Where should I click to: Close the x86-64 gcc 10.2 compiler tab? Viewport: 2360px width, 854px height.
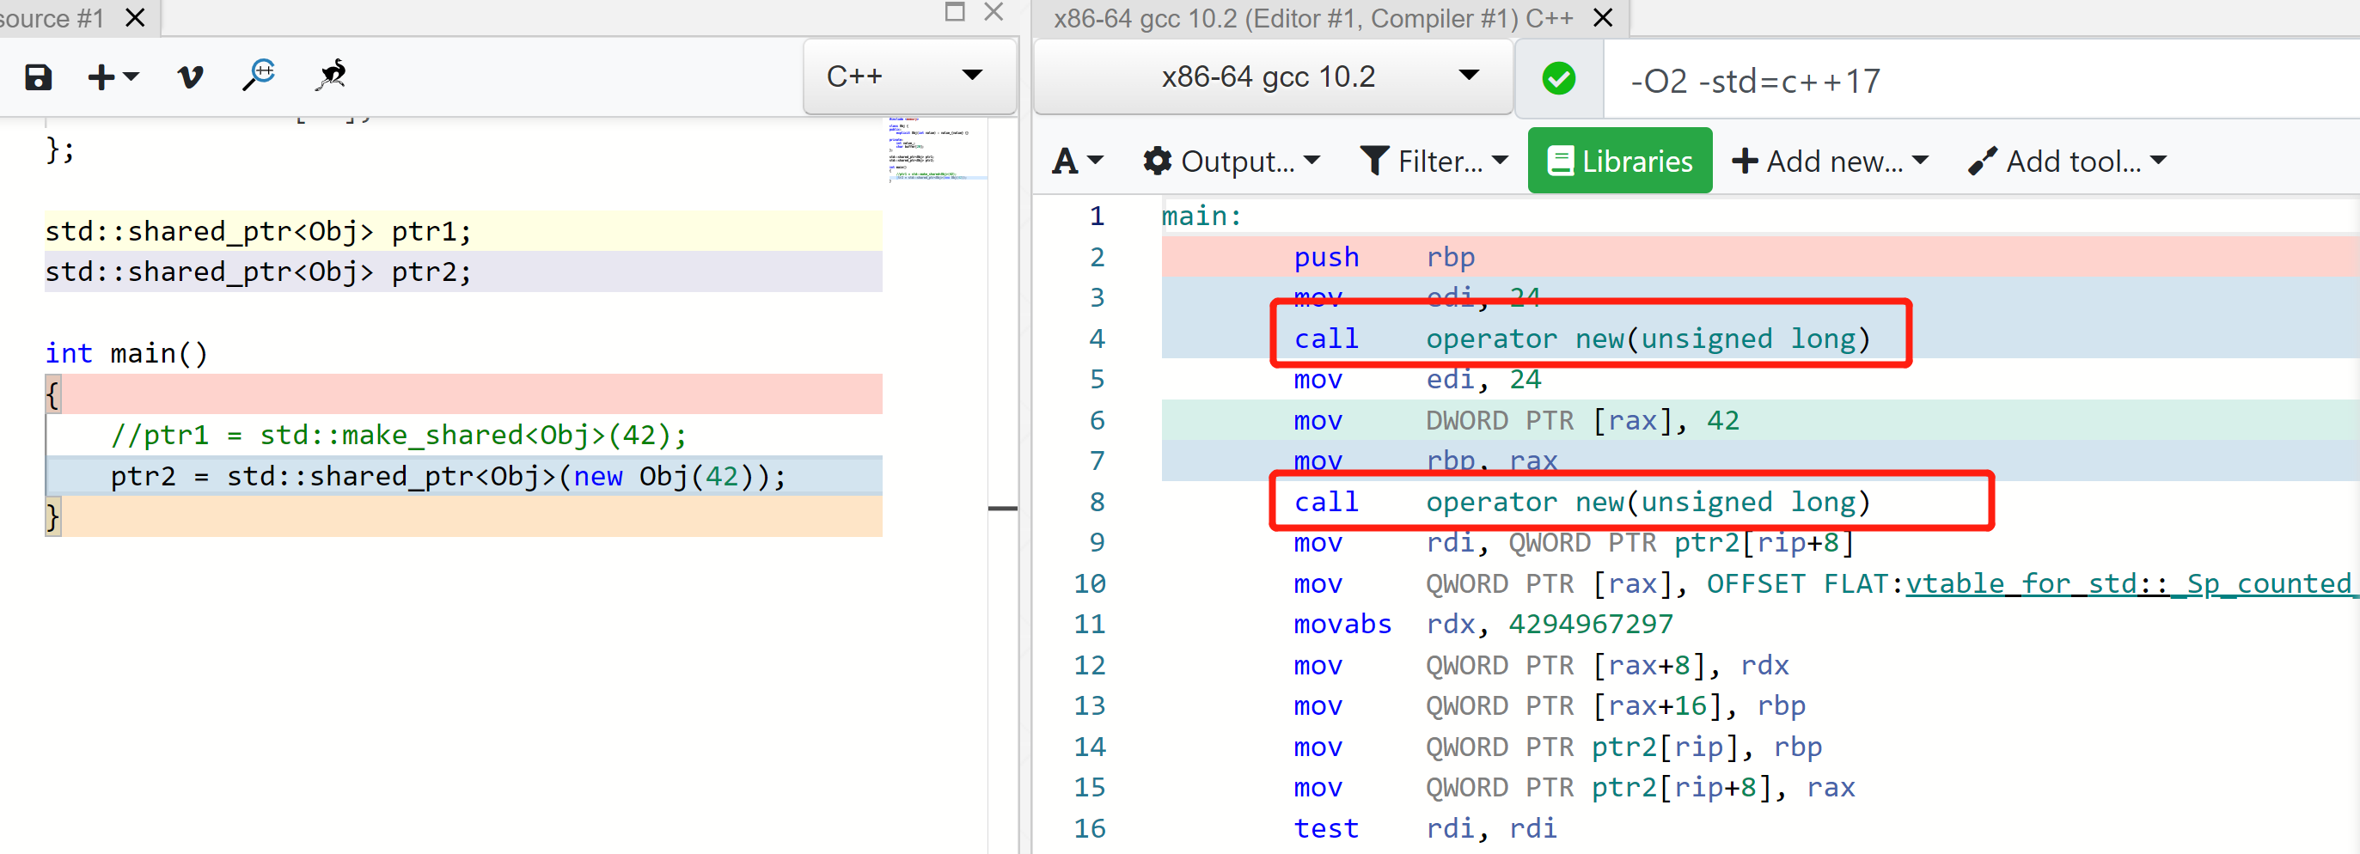click(x=1603, y=17)
